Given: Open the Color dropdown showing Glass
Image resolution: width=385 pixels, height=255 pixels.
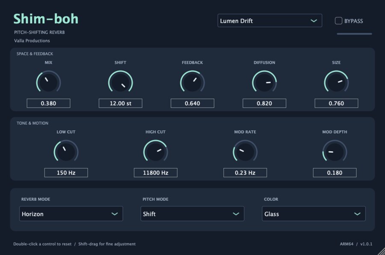Looking at the screenshot, I should 314,214.
